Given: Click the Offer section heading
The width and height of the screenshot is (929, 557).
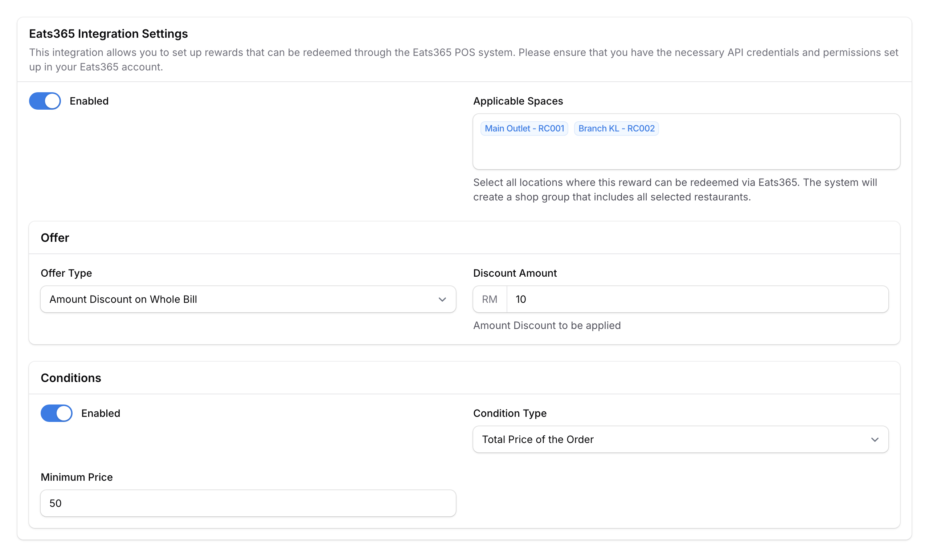Looking at the screenshot, I should (x=55, y=237).
